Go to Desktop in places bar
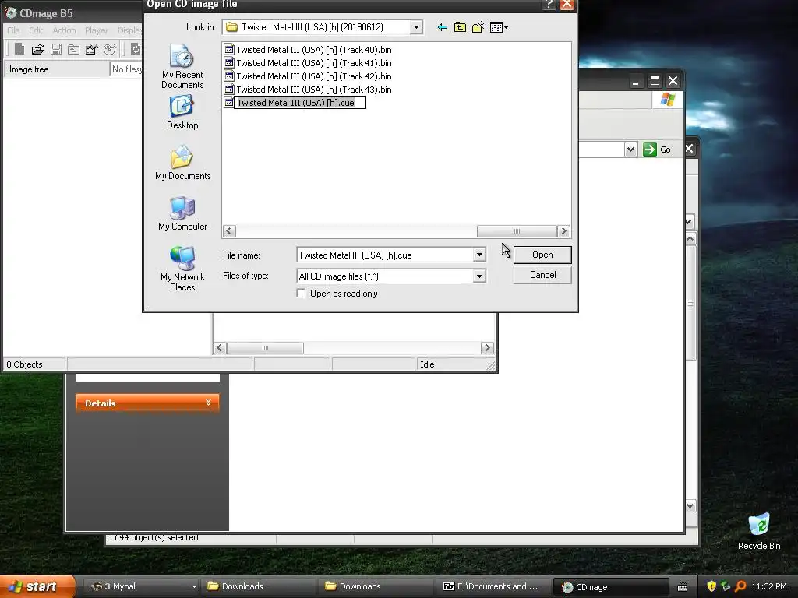The width and height of the screenshot is (798, 598). pos(182,113)
